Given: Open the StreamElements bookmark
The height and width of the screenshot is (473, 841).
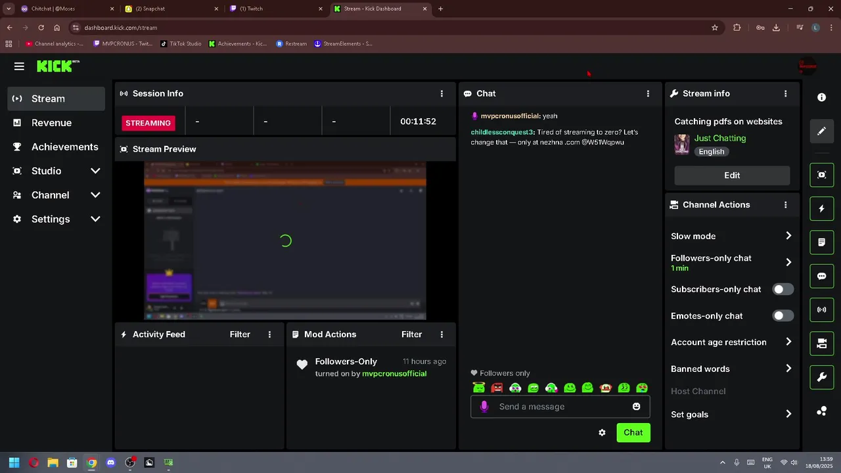Looking at the screenshot, I should [343, 44].
